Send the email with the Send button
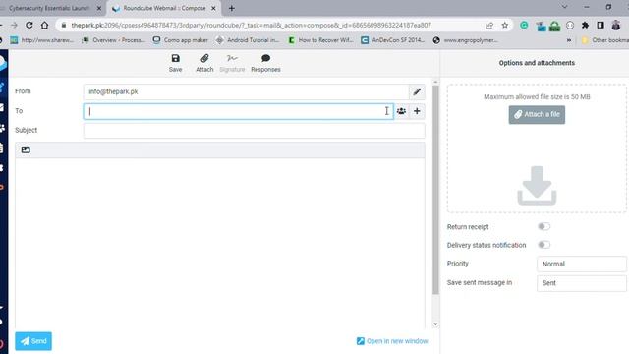Screen dimensions: 629x354 click(33, 341)
